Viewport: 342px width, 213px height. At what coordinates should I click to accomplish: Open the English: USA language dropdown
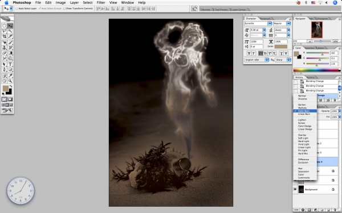(x=256, y=60)
